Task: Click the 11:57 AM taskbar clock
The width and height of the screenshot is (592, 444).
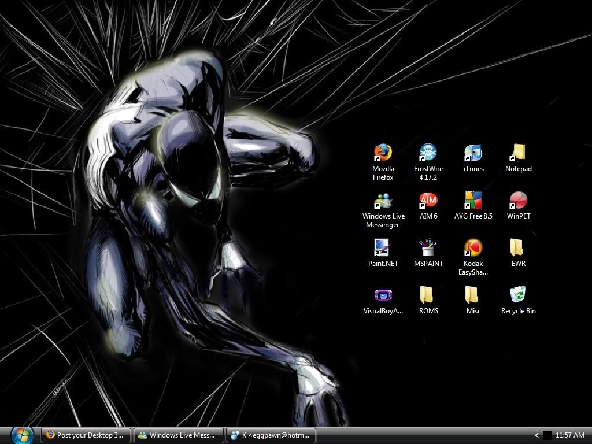Action: tap(569, 435)
